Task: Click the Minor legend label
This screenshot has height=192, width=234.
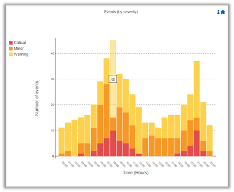Action: [x=19, y=48]
